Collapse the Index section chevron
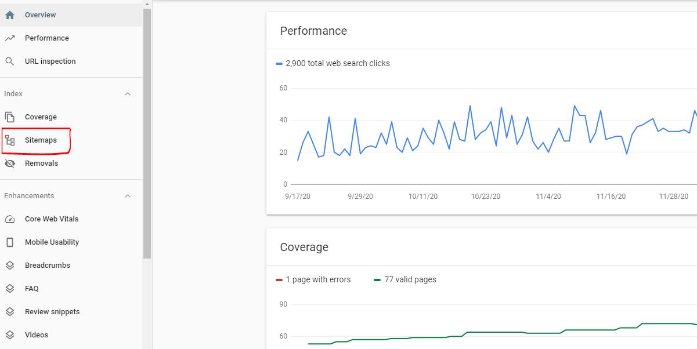Viewport: 697px width, 349px height. tap(128, 94)
